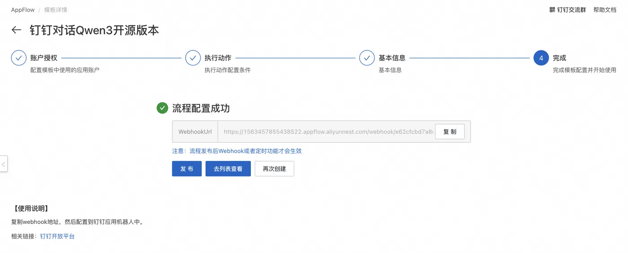Click the checkmark circle of 基本信息 step

pos(367,58)
